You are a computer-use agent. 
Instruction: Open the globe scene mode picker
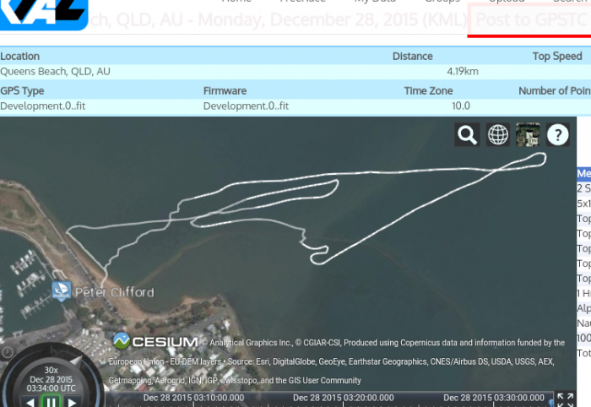(498, 134)
